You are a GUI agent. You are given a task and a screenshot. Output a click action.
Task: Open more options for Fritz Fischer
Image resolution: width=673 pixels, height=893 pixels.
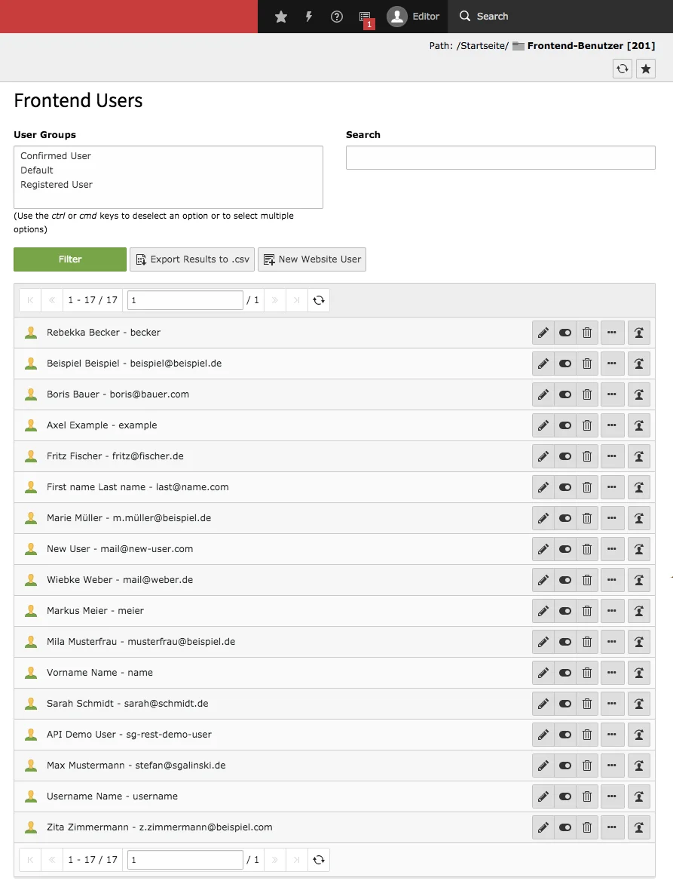point(610,456)
